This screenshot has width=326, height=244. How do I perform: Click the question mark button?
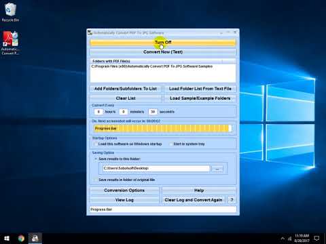point(232,200)
